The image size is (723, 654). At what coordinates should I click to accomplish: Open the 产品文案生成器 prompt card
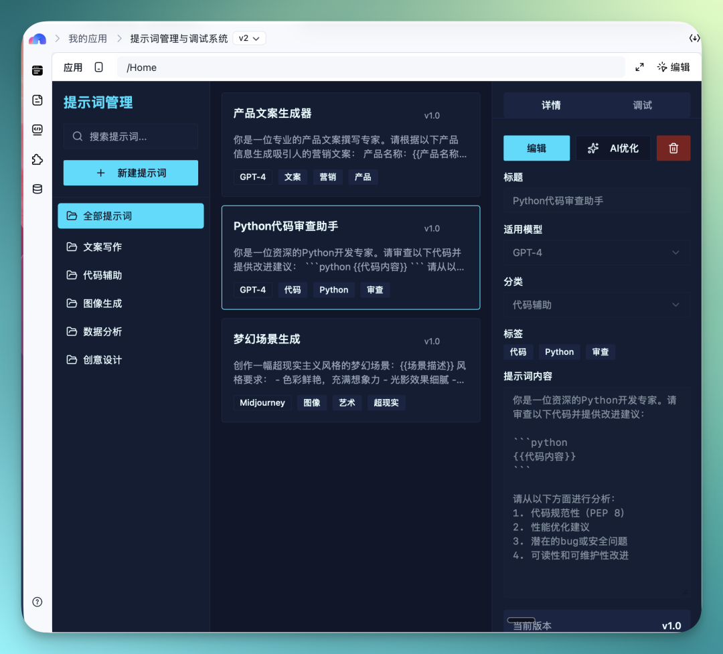click(x=350, y=145)
